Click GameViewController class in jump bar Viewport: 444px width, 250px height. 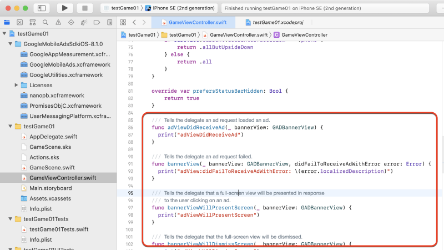click(301, 35)
